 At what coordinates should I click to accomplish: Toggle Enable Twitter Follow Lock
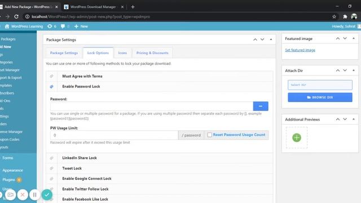(x=51, y=189)
